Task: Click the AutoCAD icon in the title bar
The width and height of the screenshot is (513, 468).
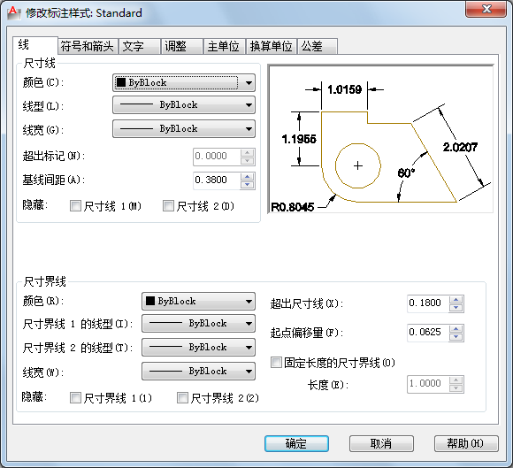Action: click(12, 12)
